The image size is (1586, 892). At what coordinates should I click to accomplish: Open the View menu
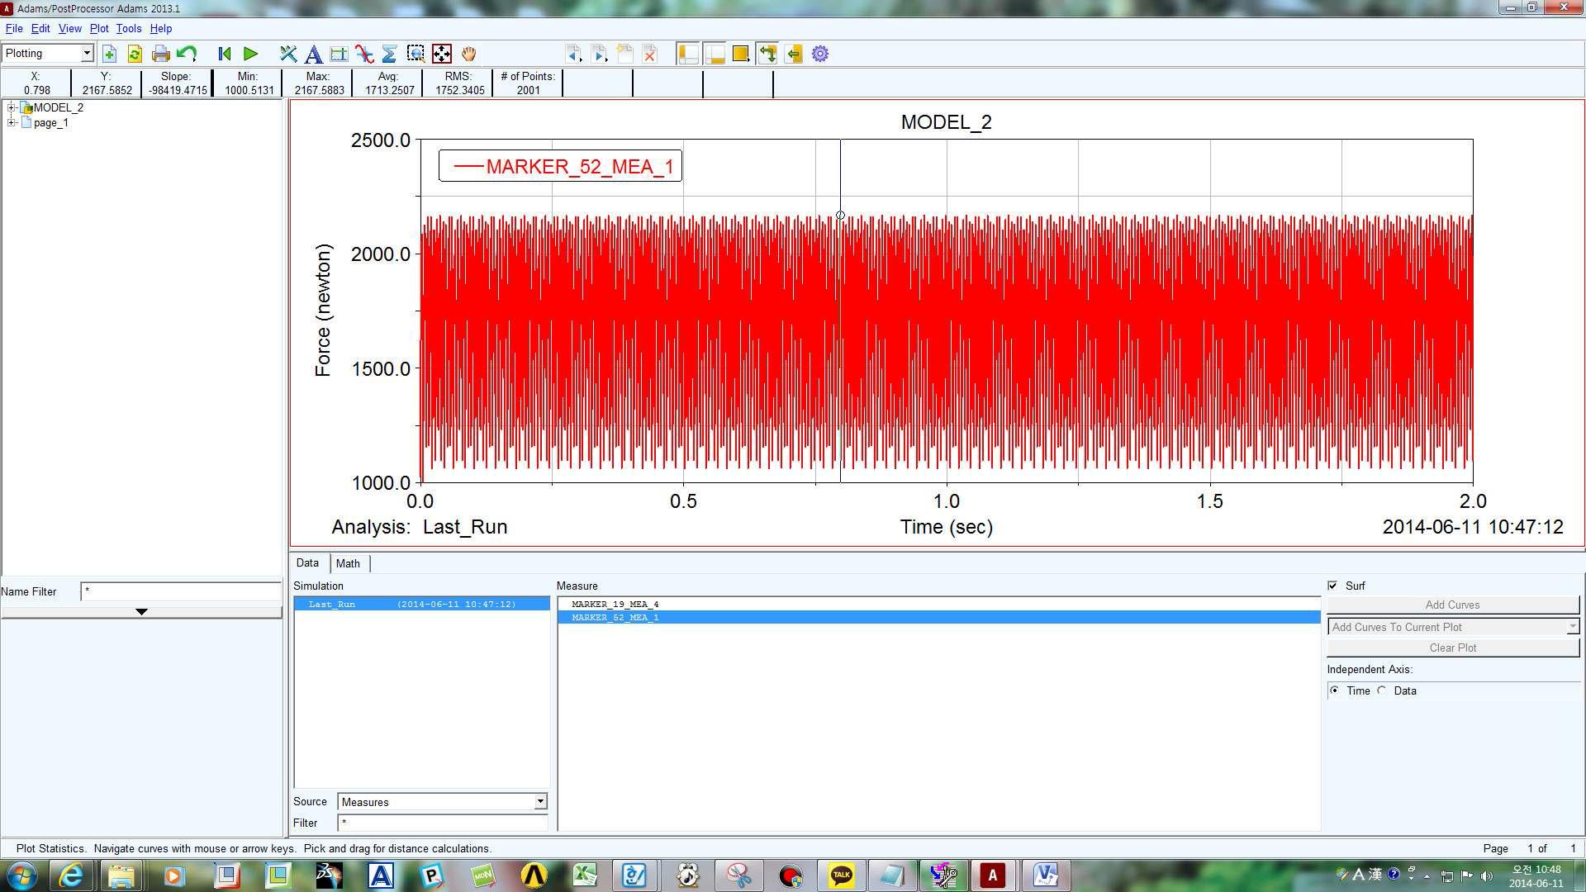pyautogui.click(x=70, y=28)
